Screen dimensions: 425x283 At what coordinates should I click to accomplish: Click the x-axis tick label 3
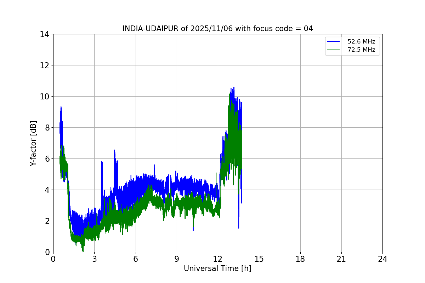pyautogui.click(x=94, y=259)
